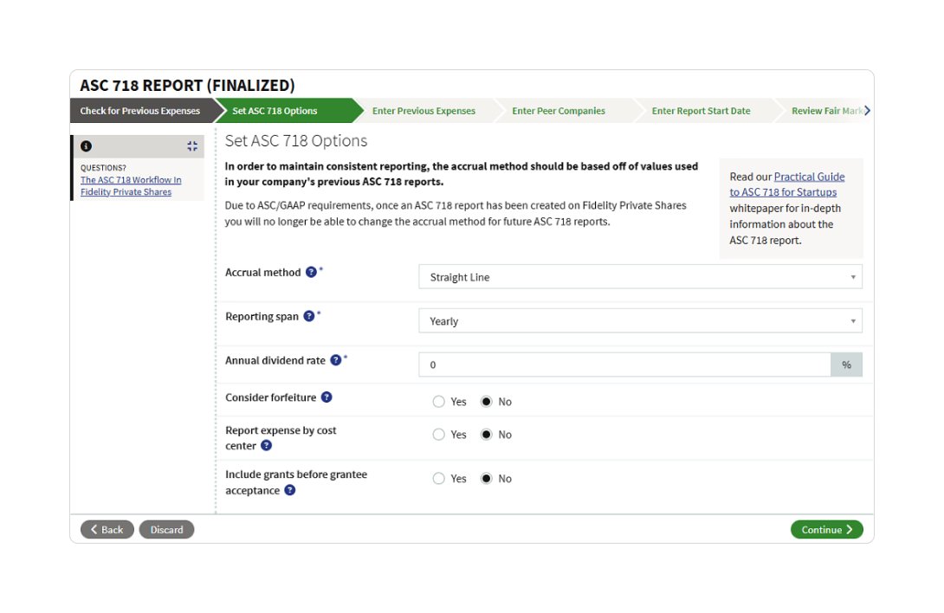Select No for Include grants before grantee acceptance

click(487, 479)
